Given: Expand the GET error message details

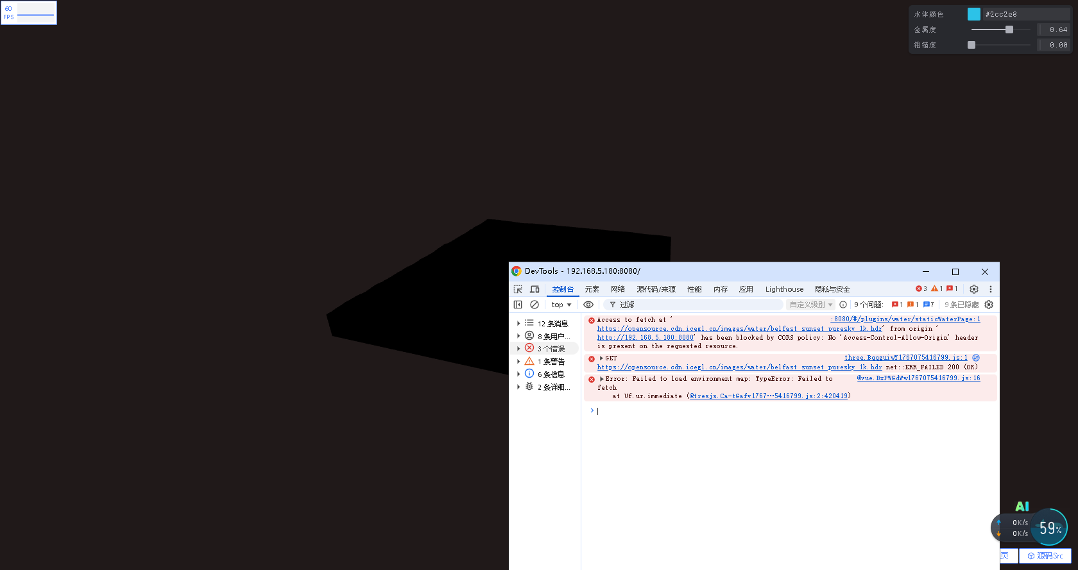Looking at the screenshot, I should click(601, 358).
